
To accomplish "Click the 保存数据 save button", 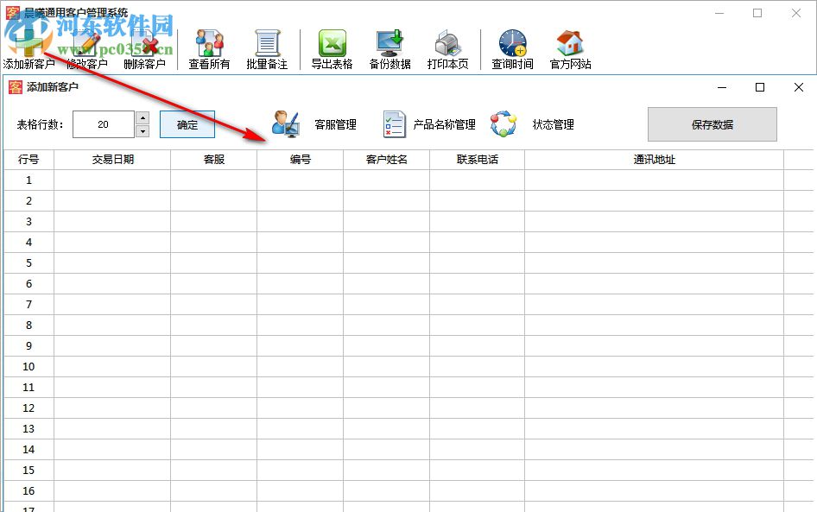I will pos(711,123).
